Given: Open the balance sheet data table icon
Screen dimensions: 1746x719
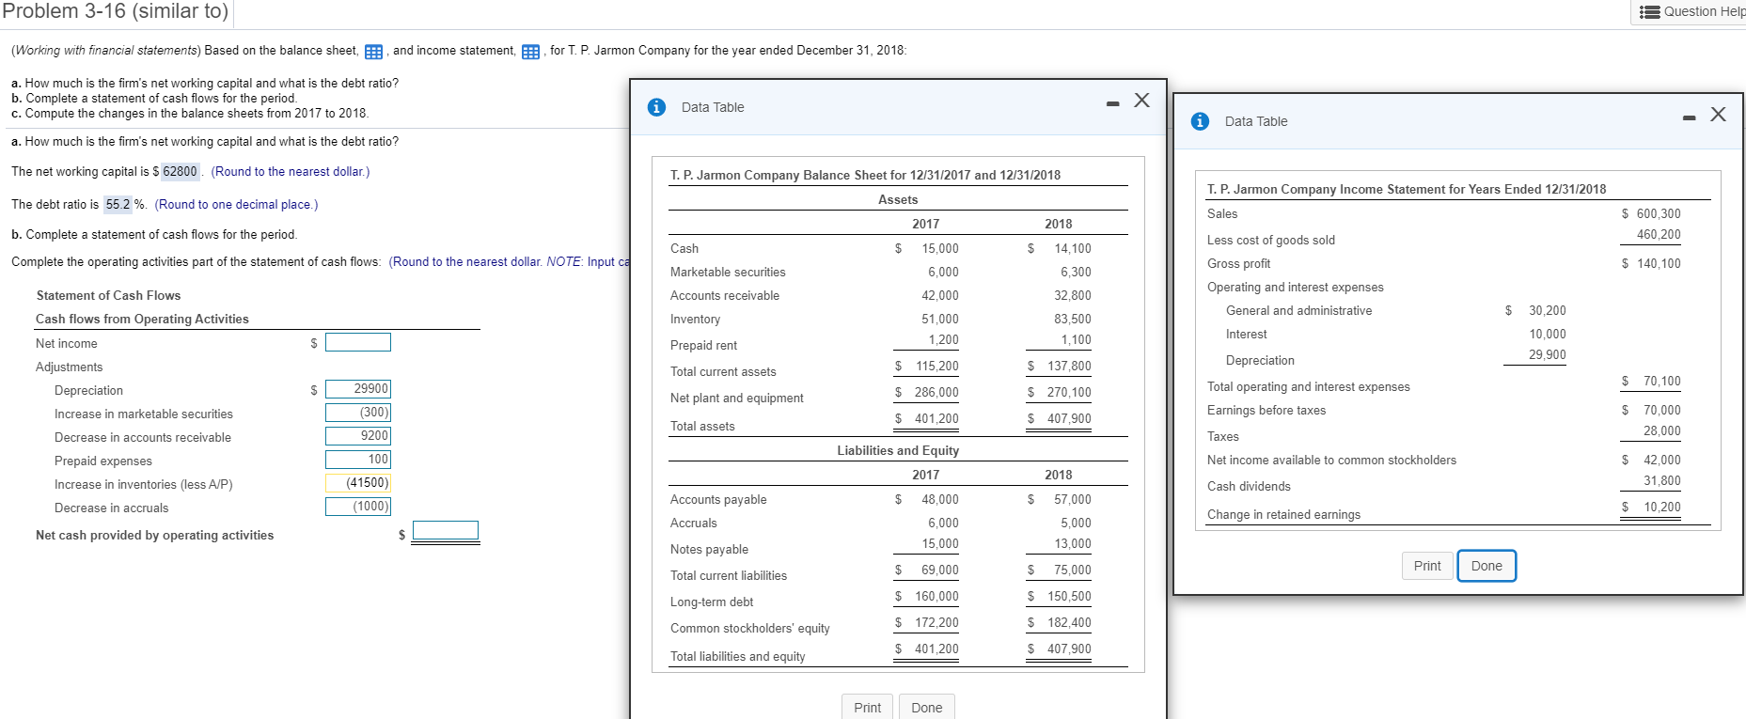Looking at the screenshot, I should tap(373, 52).
